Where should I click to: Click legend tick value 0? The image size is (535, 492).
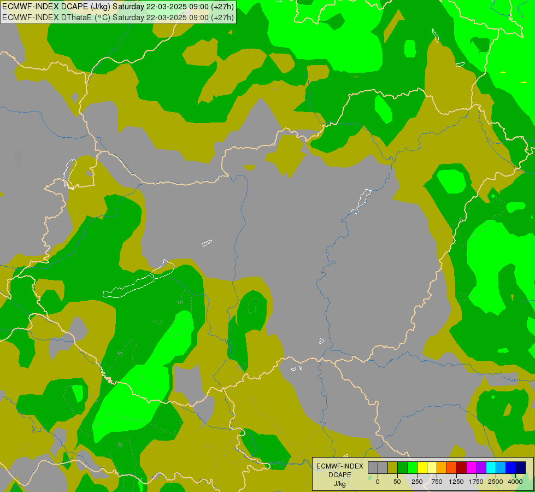(378, 482)
